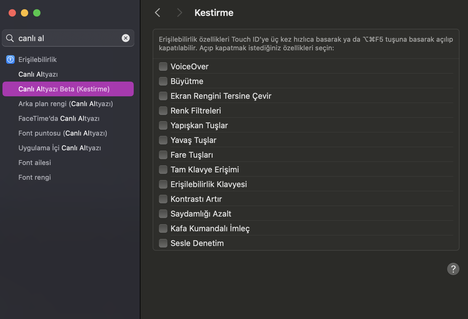Viewport: 468px width, 319px height.
Task: Toggle Ekran Rengini Tersine Çevir checkbox
Action: coord(163,96)
